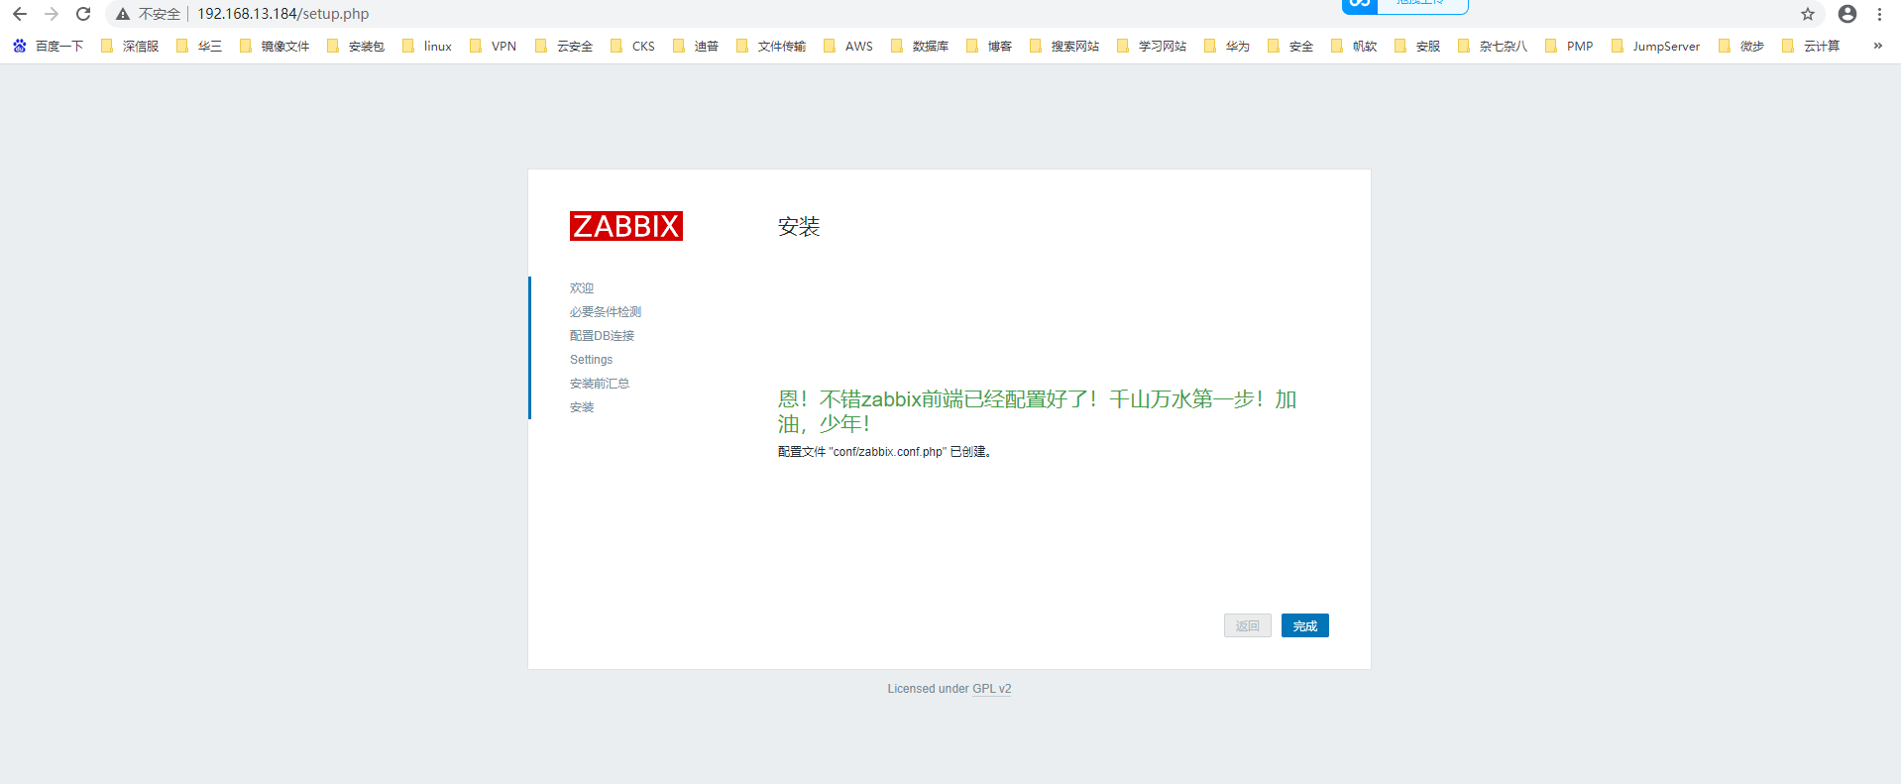Open the 搜索网站 bookmark folder

pos(1064,46)
